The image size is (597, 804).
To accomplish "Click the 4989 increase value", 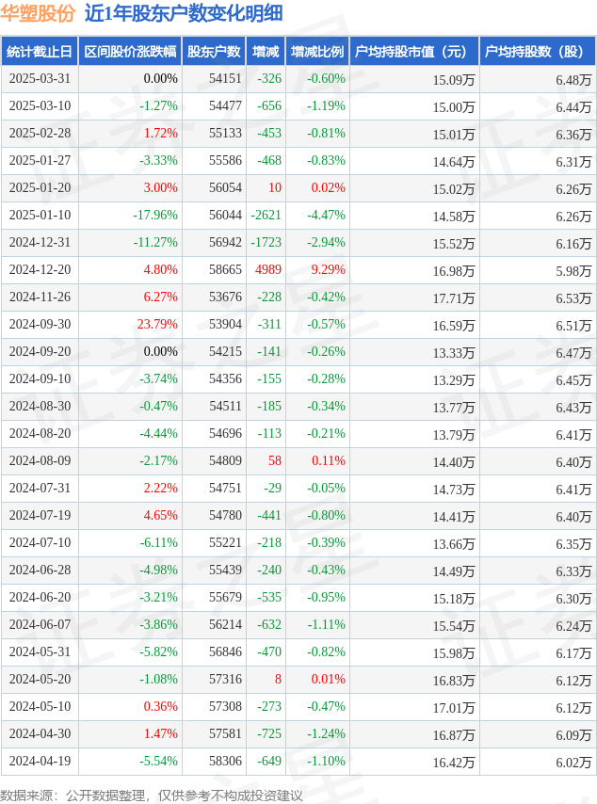I will (x=268, y=269).
